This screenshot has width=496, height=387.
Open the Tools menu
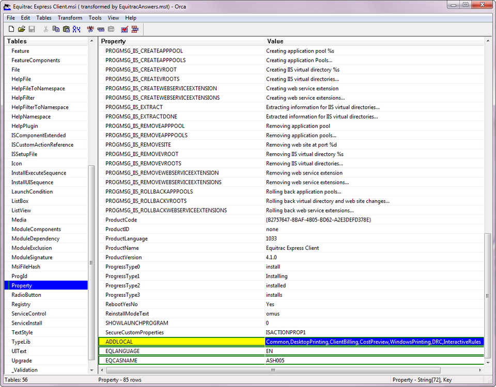(95, 18)
